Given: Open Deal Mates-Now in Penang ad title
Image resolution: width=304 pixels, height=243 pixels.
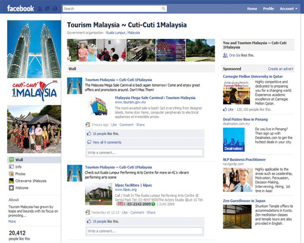Looking at the screenshot, I should 245,119.
